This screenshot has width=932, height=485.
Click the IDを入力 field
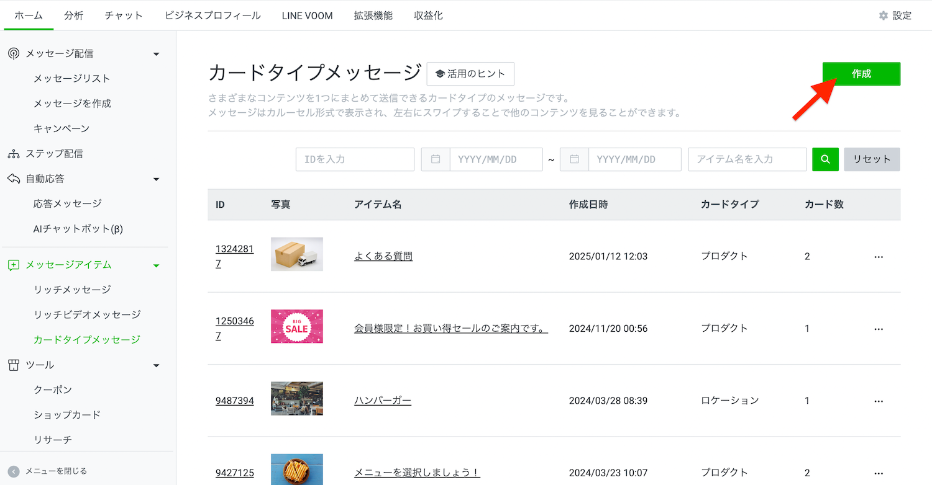(355, 159)
